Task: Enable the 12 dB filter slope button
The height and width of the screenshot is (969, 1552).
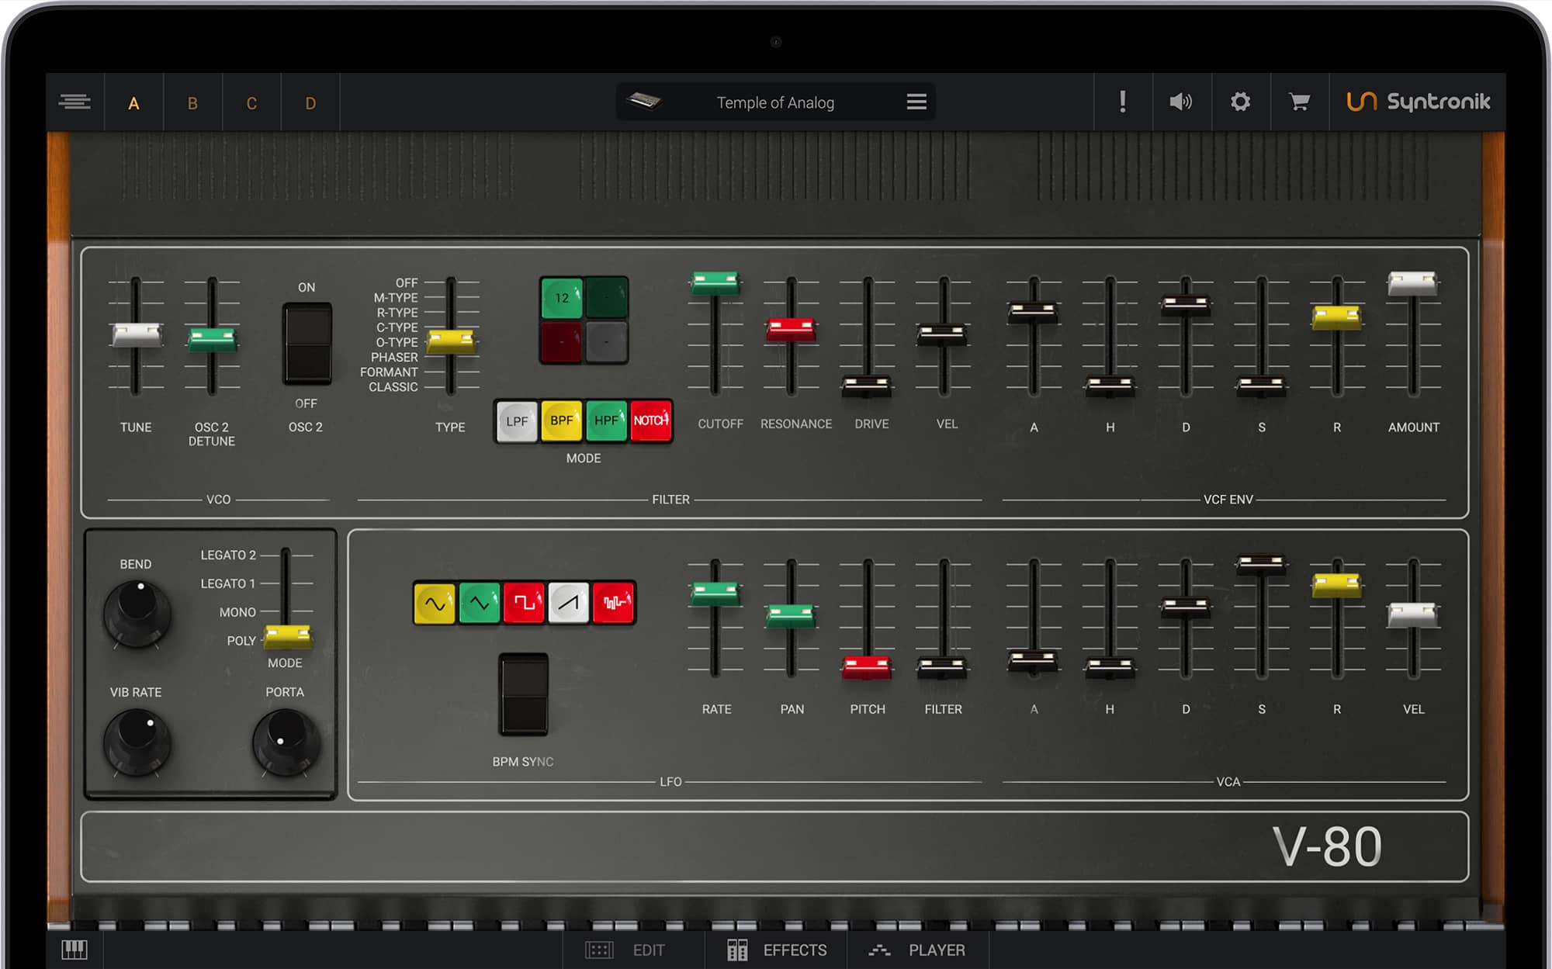Action: tap(562, 298)
